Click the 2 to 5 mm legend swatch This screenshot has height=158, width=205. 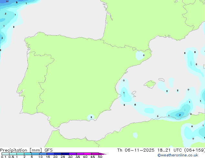click(28, 154)
